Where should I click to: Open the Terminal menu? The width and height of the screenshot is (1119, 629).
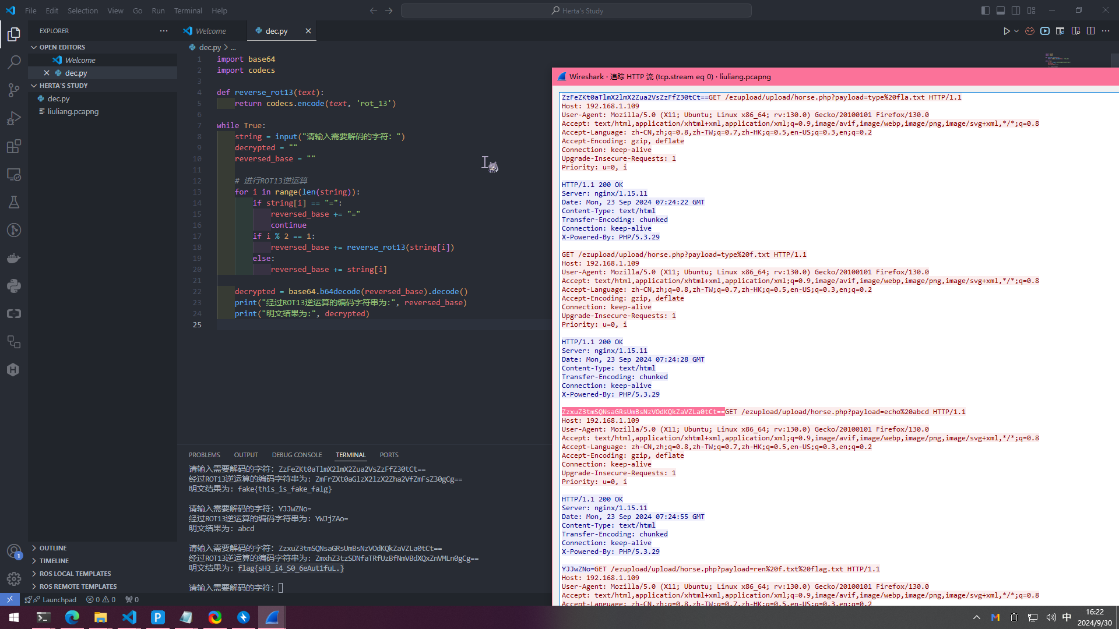188,10
